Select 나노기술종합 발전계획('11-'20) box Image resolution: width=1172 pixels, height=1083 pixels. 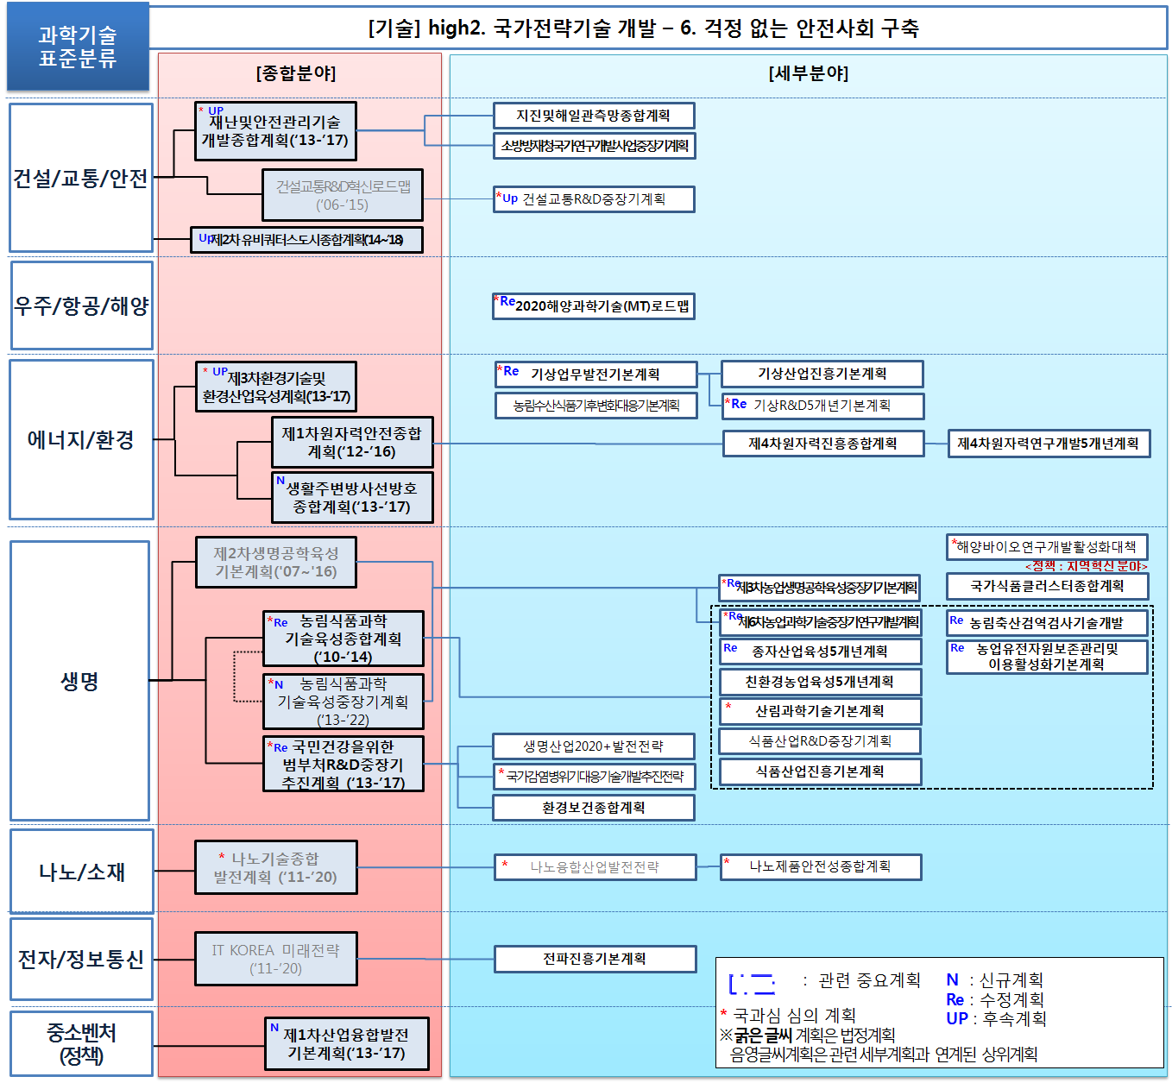point(275,867)
